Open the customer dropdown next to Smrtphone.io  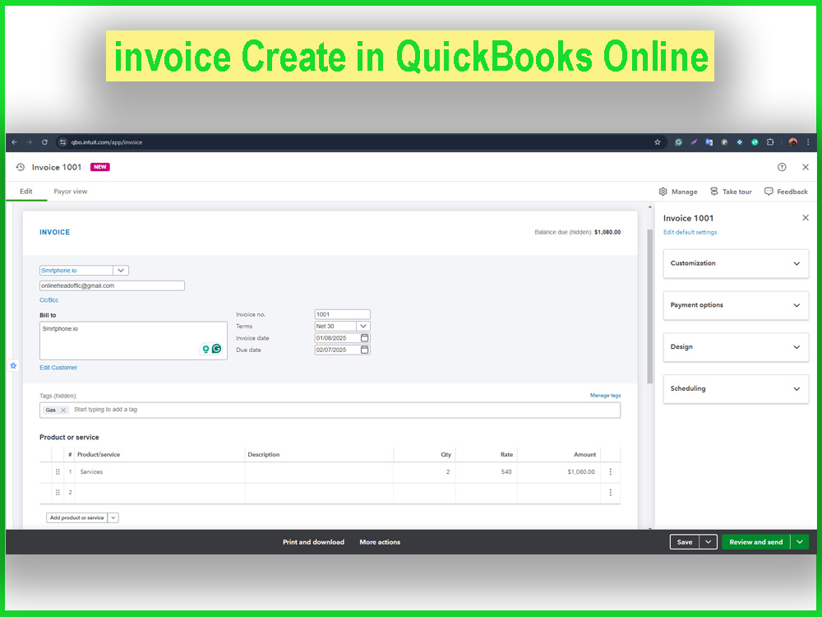click(121, 270)
